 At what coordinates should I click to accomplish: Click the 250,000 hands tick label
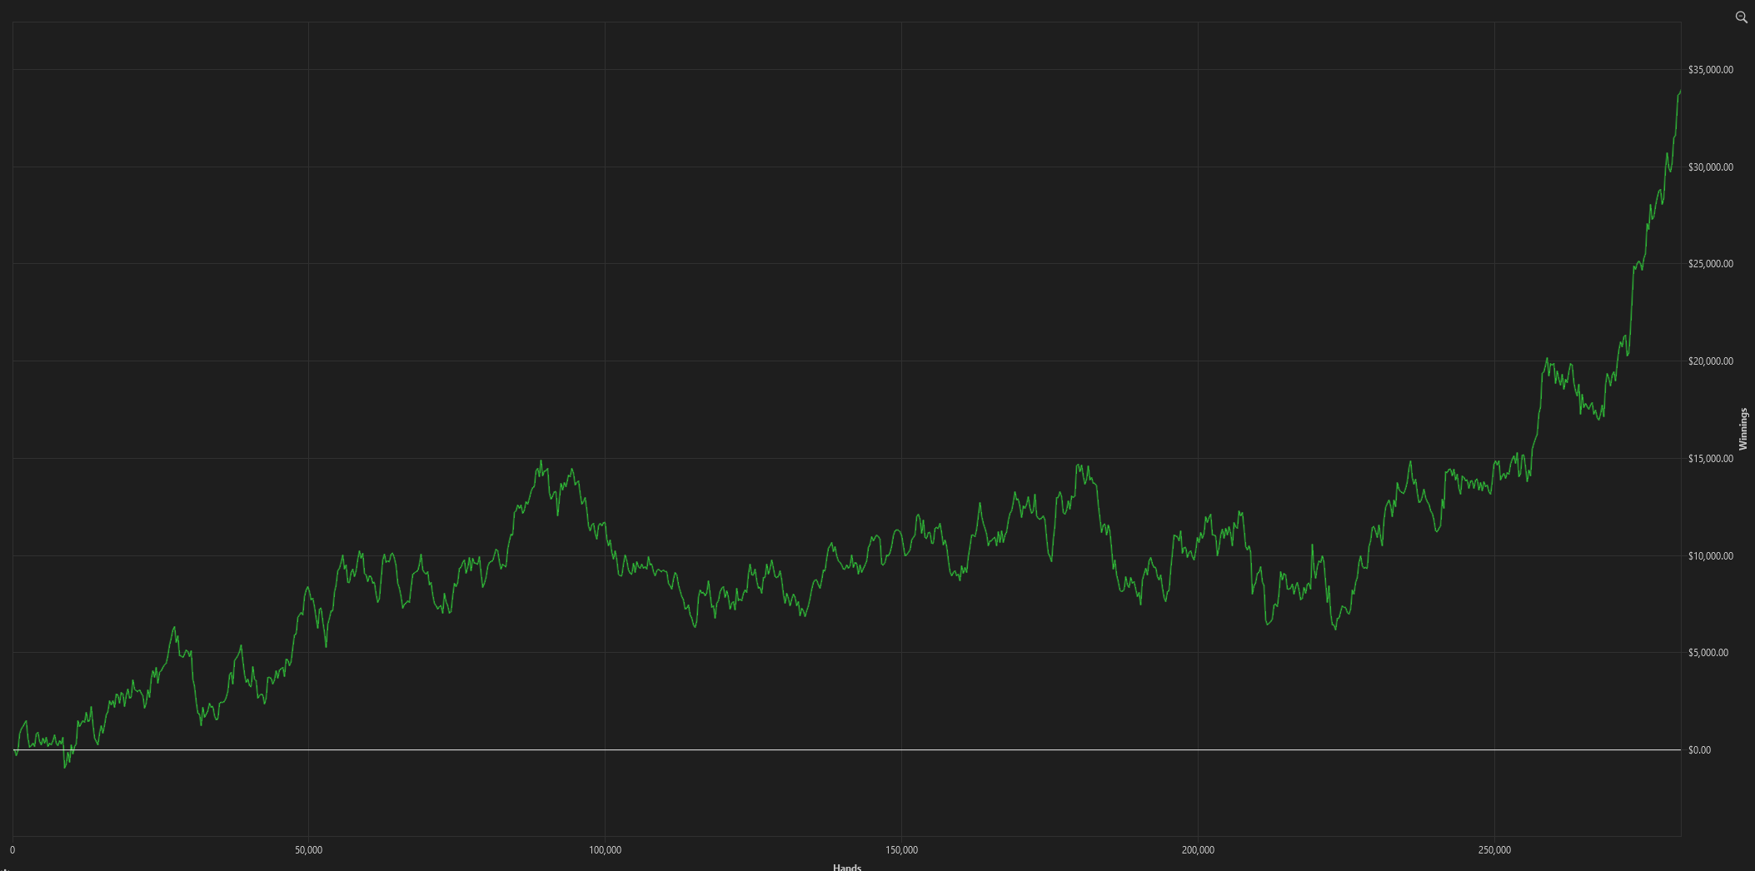[x=1494, y=850]
